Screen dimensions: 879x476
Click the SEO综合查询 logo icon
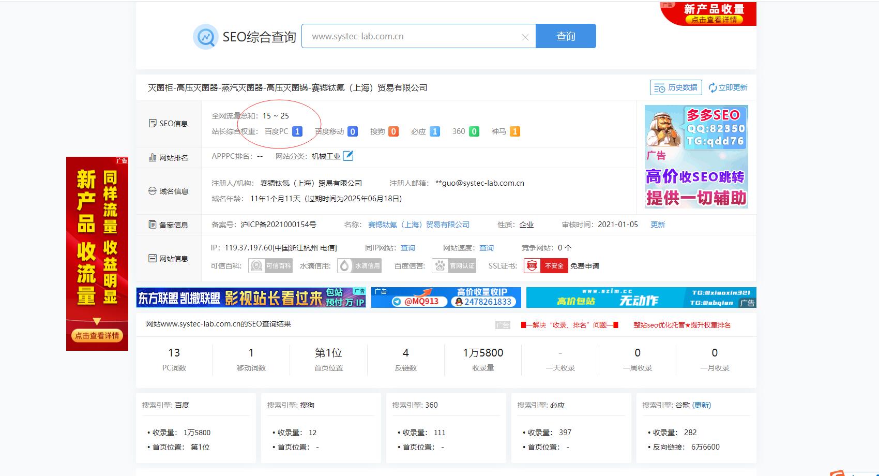(x=205, y=37)
